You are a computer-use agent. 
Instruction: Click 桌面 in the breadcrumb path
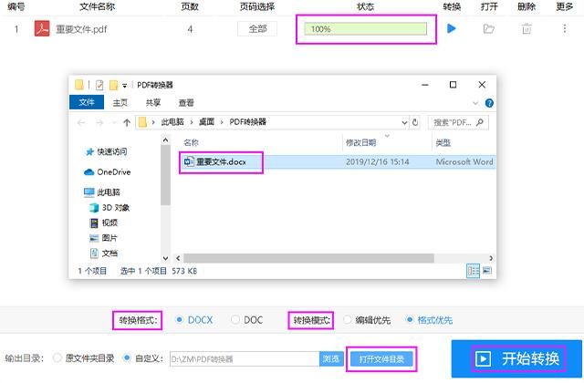(x=207, y=122)
